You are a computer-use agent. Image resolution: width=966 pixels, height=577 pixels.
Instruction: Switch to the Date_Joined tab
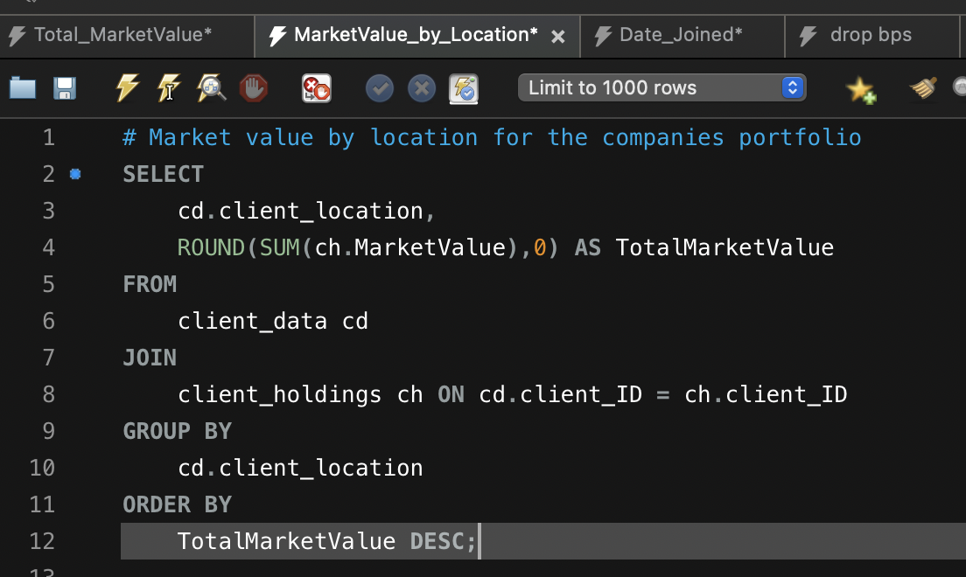[x=681, y=35]
